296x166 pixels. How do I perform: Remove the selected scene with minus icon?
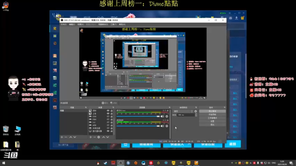pyautogui.click(x=66, y=137)
